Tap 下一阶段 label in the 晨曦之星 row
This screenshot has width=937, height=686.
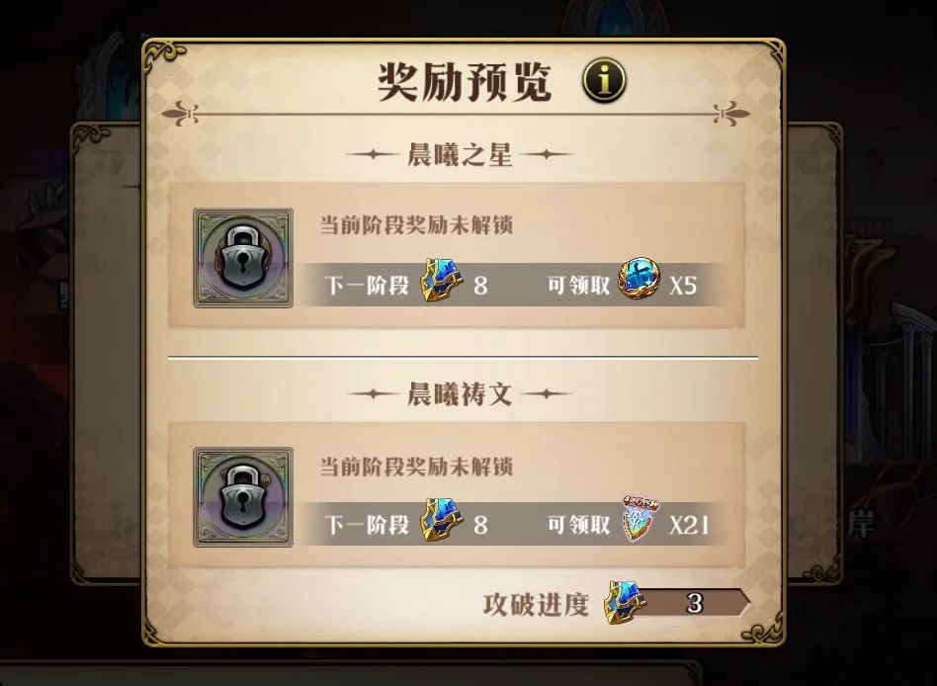point(367,285)
